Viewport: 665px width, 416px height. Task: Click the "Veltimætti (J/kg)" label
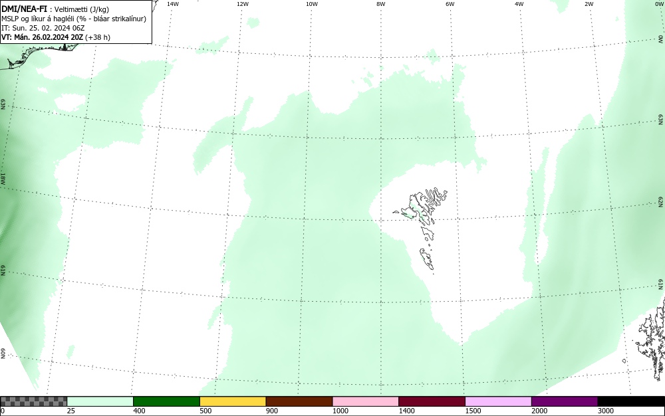point(82,9)
